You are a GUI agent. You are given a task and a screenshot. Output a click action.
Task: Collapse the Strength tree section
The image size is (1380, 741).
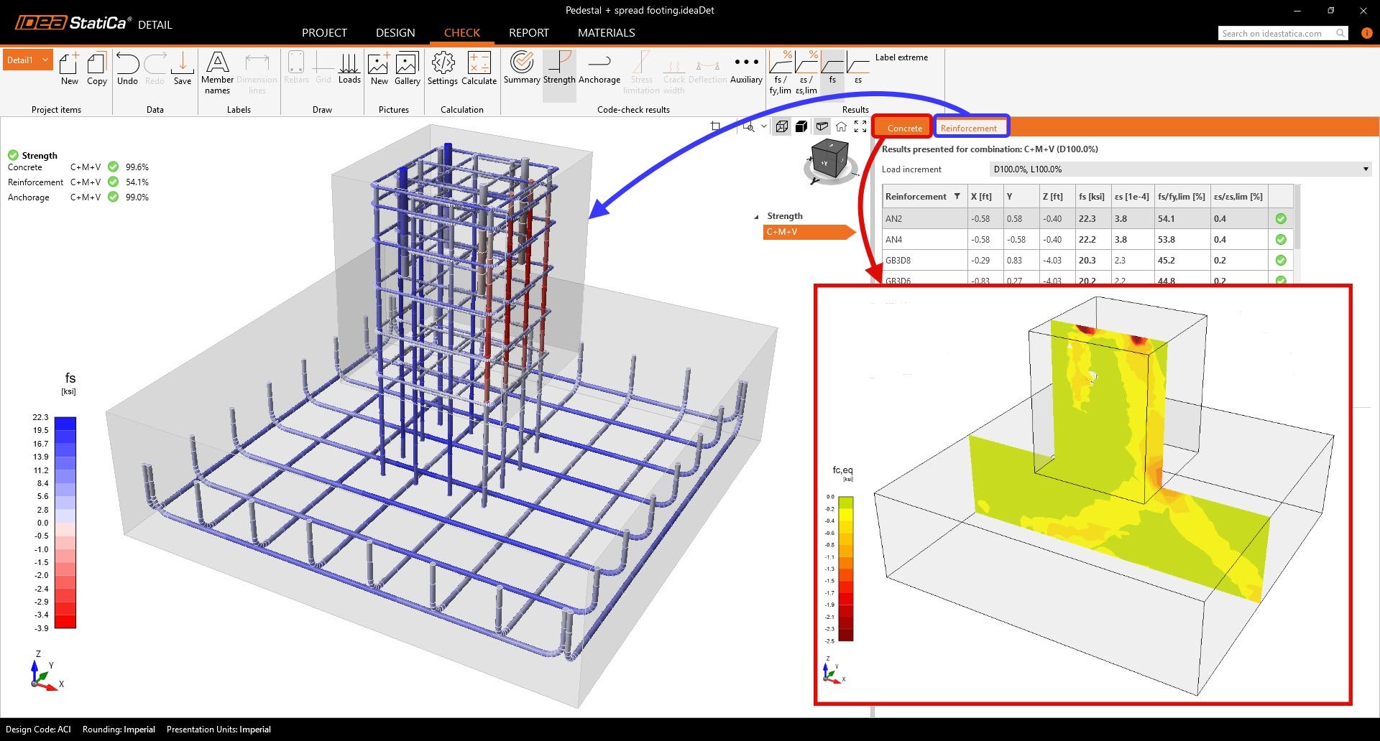[756, 216]
